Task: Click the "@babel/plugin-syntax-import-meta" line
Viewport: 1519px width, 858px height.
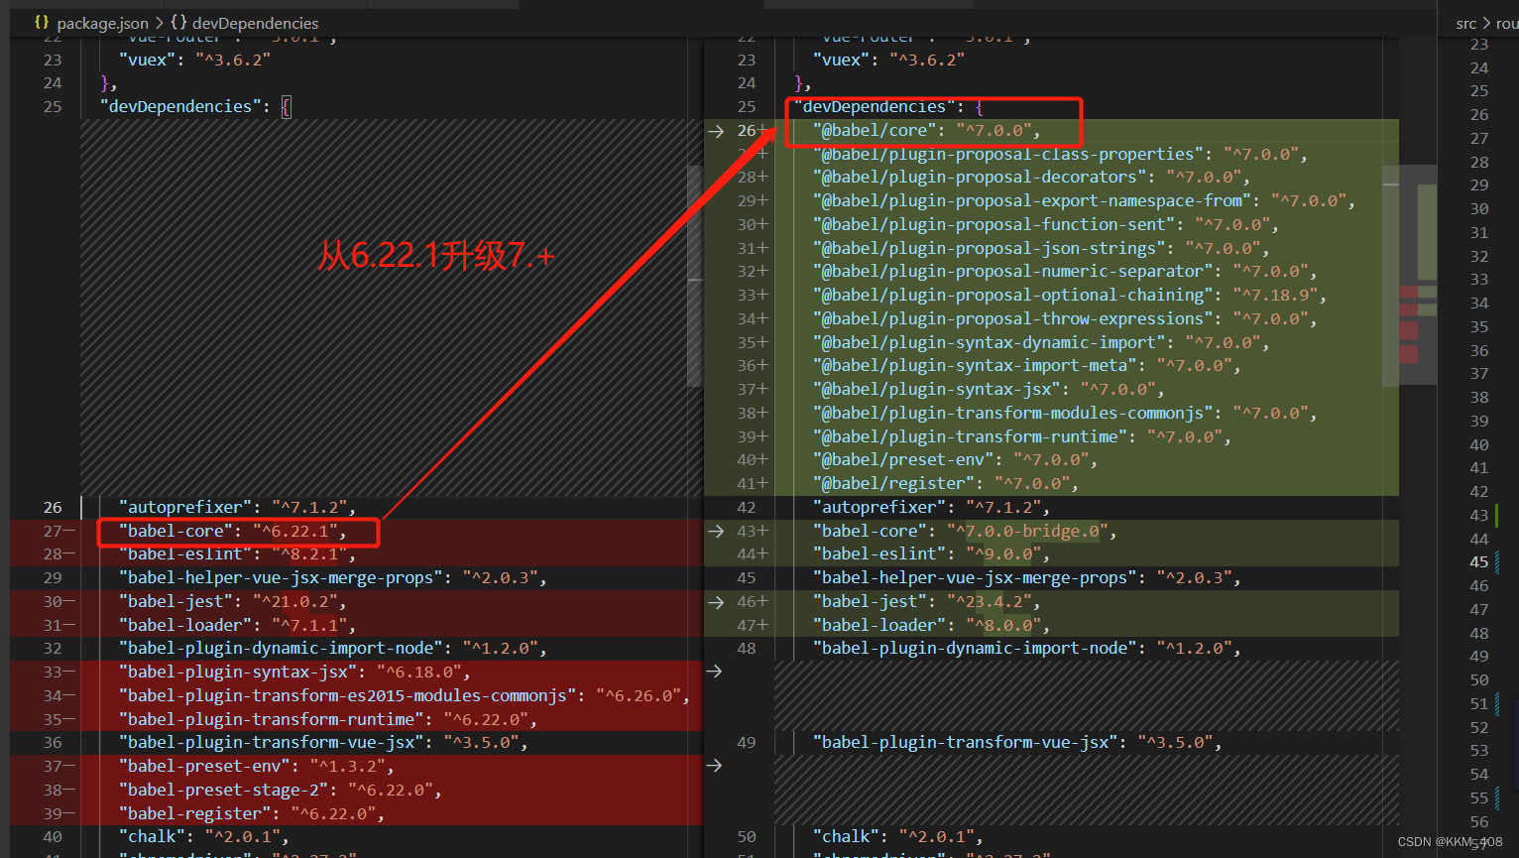Action: coord(1027,365)
